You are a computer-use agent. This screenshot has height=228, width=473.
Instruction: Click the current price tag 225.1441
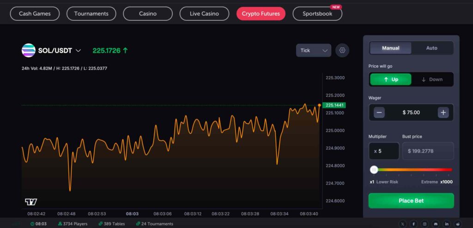(334, 105)
